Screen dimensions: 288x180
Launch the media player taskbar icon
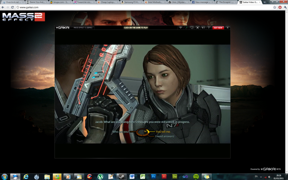pyautogui.click(x=68, y=177)
